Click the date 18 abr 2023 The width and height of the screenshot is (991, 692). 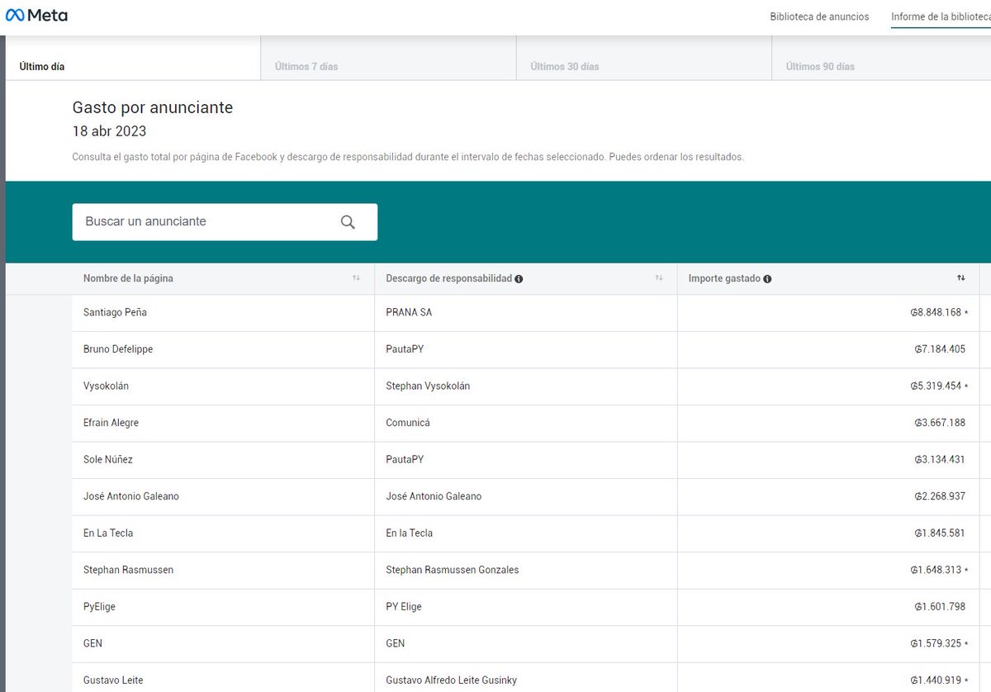click(x=110, y=131)
